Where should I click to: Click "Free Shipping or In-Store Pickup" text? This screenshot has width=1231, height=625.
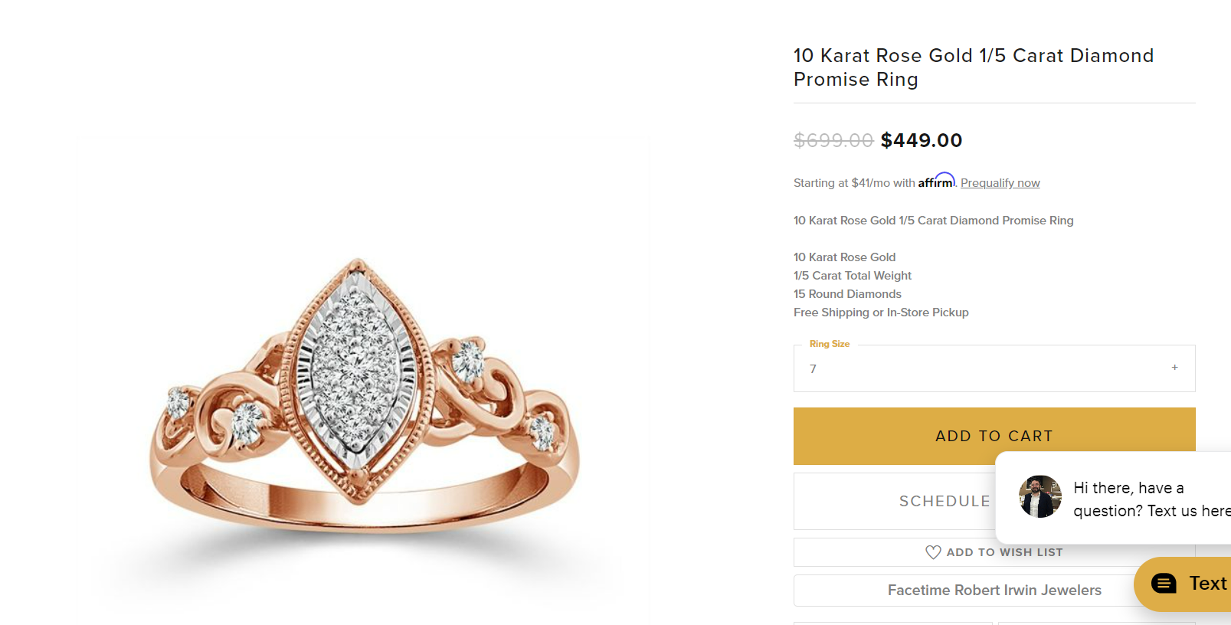tap(881, 312)
